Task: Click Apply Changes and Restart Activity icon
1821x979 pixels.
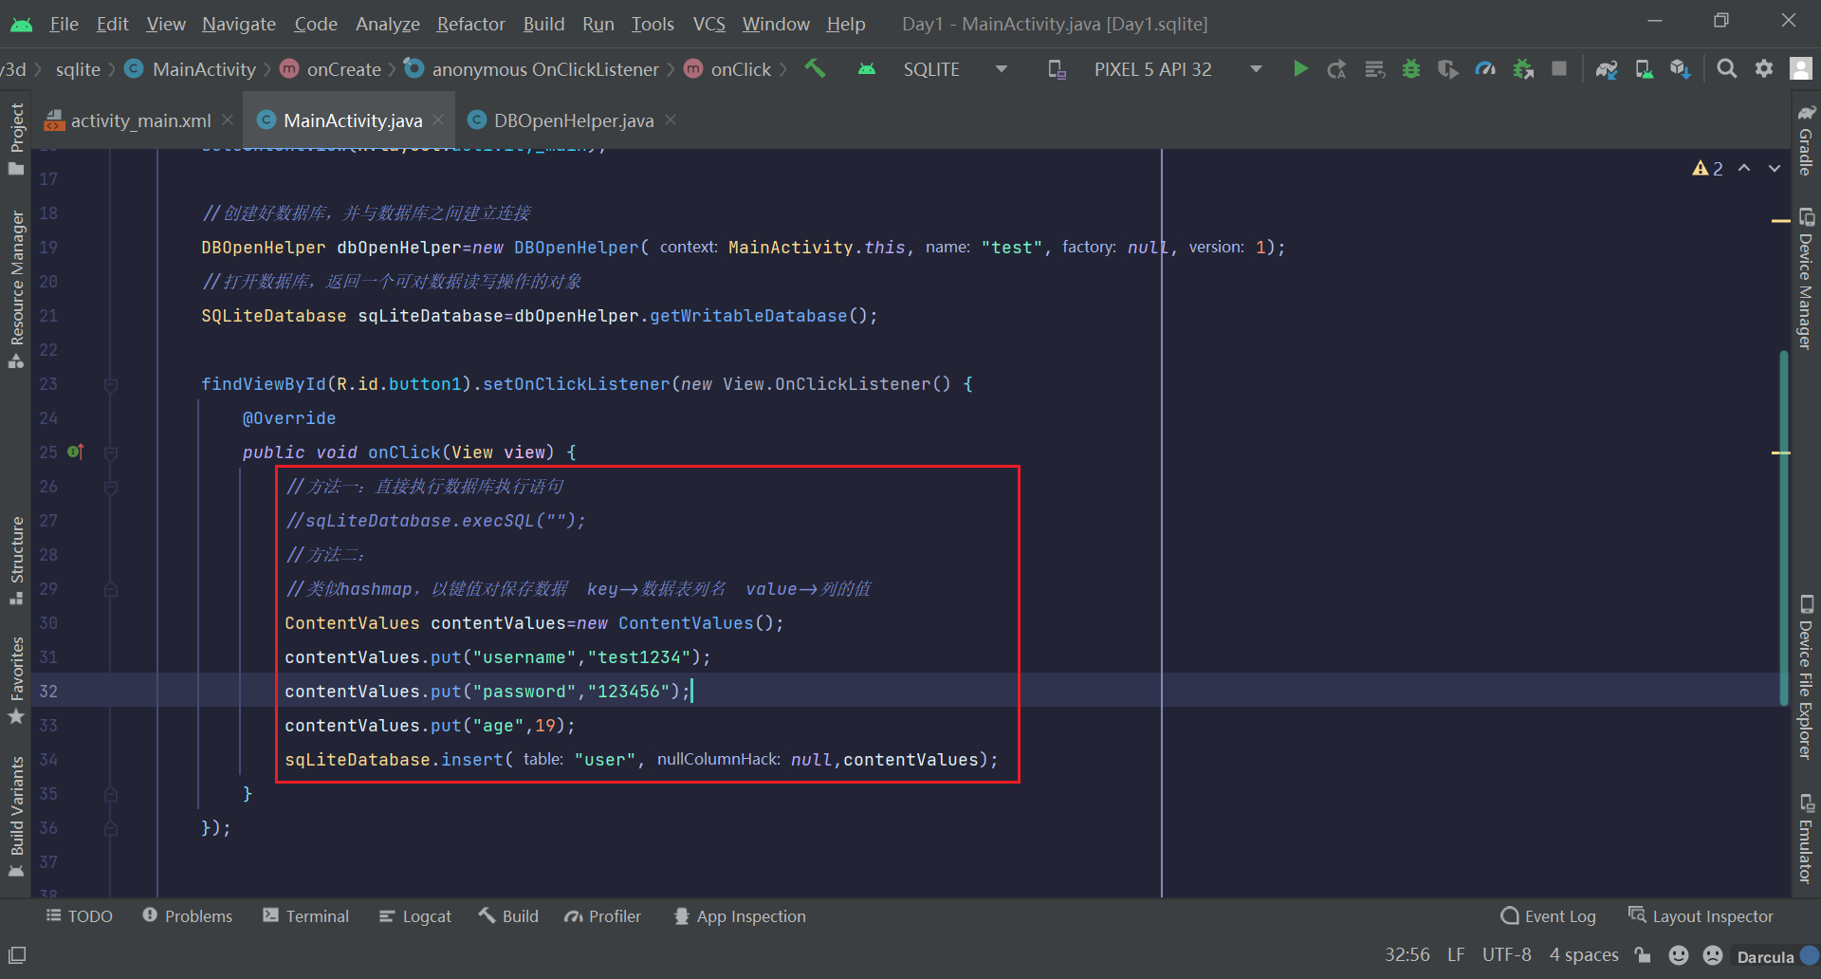Action: point(1337,68)
